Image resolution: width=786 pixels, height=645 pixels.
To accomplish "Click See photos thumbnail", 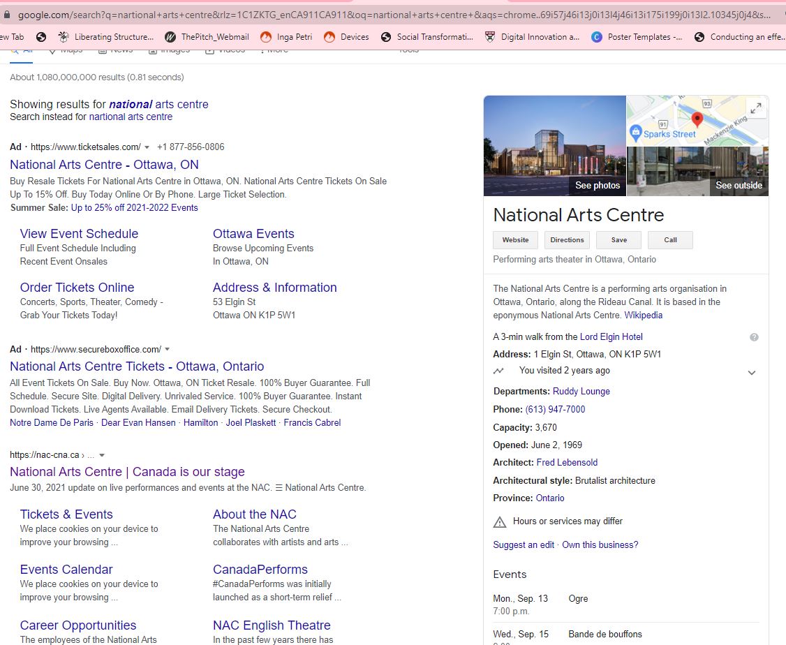I will 554,146.
